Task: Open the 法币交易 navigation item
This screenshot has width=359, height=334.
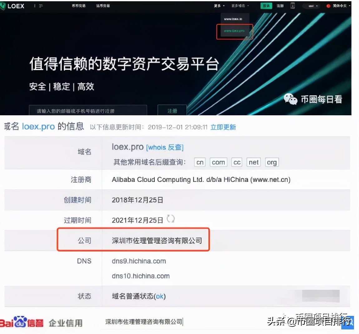Action: (x=103, y=6)
